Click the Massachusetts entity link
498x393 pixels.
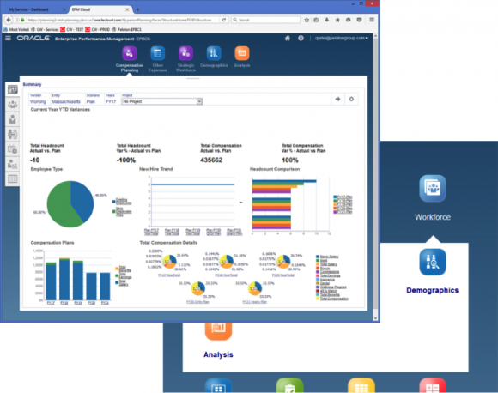66,101
